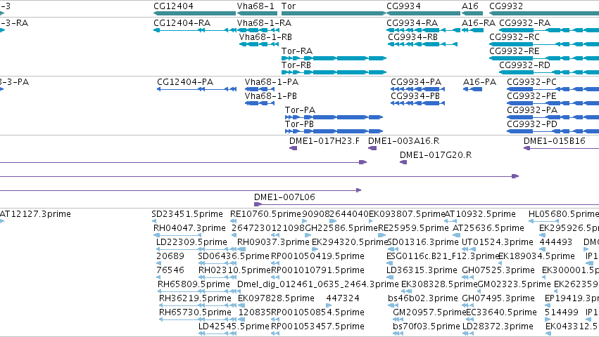Select the CG9932-RC transcript label
599x337 pixels.
[x=515, y=37]
